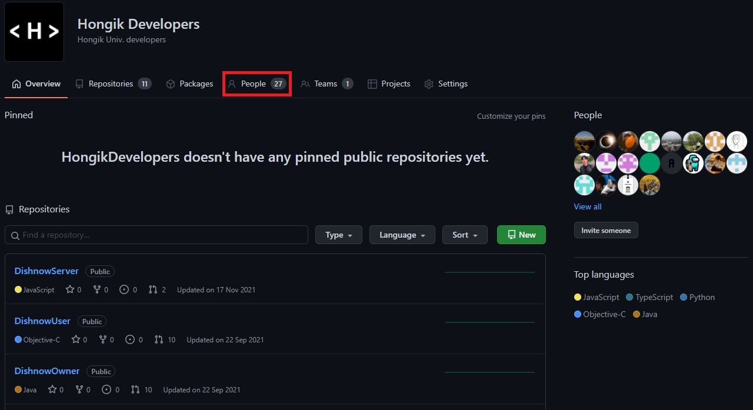
Task: Choose Java in Top languages
Action: [645, 314]
